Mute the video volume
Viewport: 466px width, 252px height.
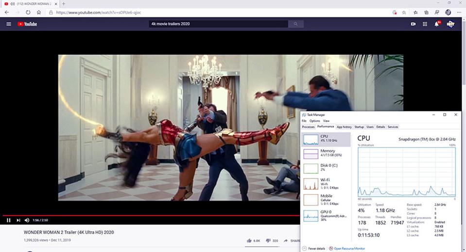click(x=27, y=220)
